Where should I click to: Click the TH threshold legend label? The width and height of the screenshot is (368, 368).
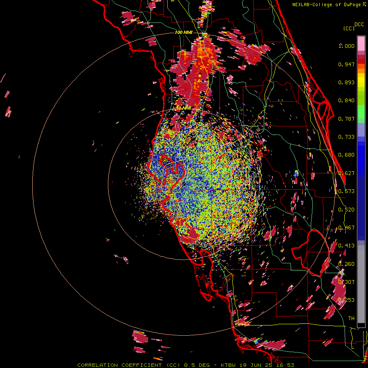(x=351, y=319)
